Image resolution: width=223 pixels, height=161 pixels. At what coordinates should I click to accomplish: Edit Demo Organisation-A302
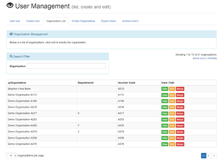[x=172, y=126]
